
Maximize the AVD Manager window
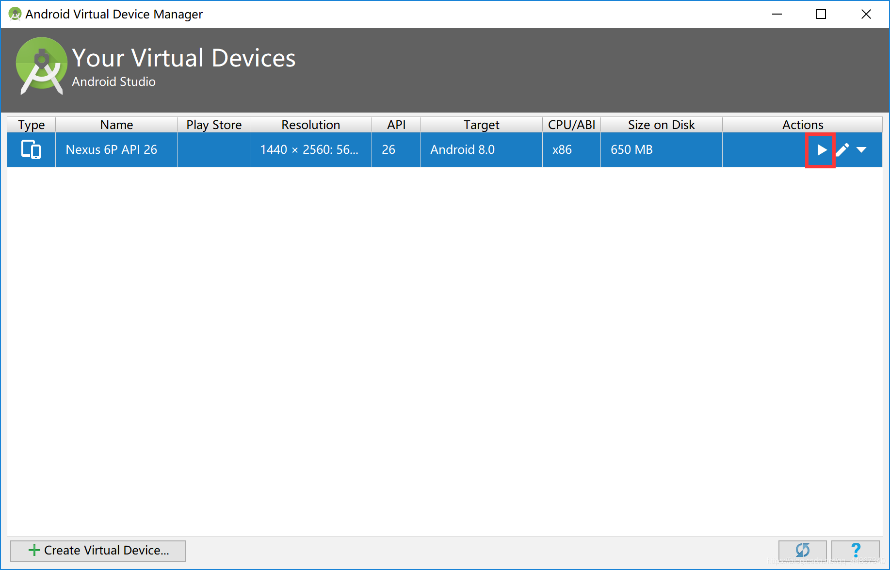[821, 14]
